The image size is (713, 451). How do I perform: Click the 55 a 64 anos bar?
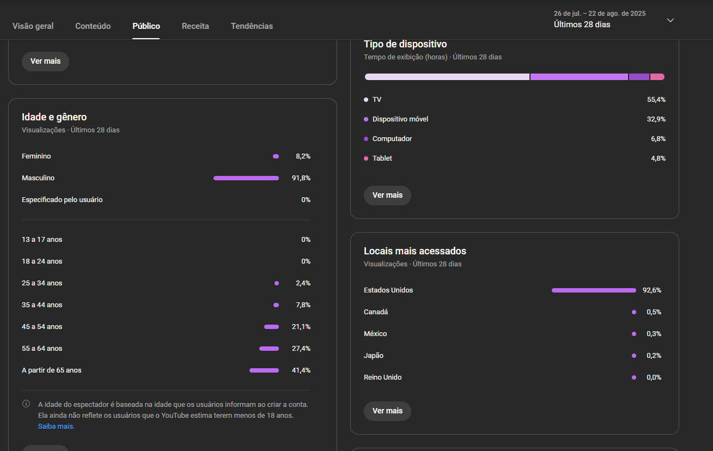269,349
